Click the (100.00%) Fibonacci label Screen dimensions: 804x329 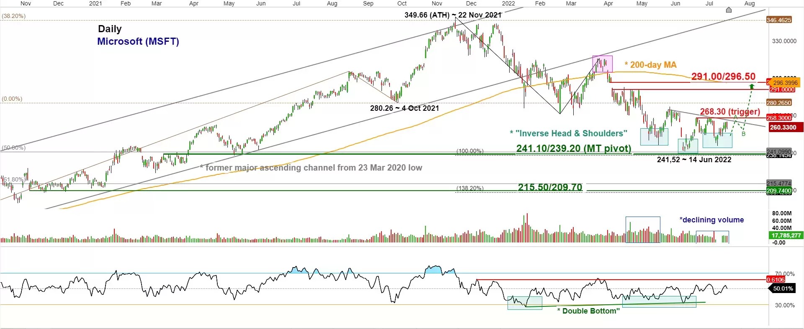(x=470, y=151)
